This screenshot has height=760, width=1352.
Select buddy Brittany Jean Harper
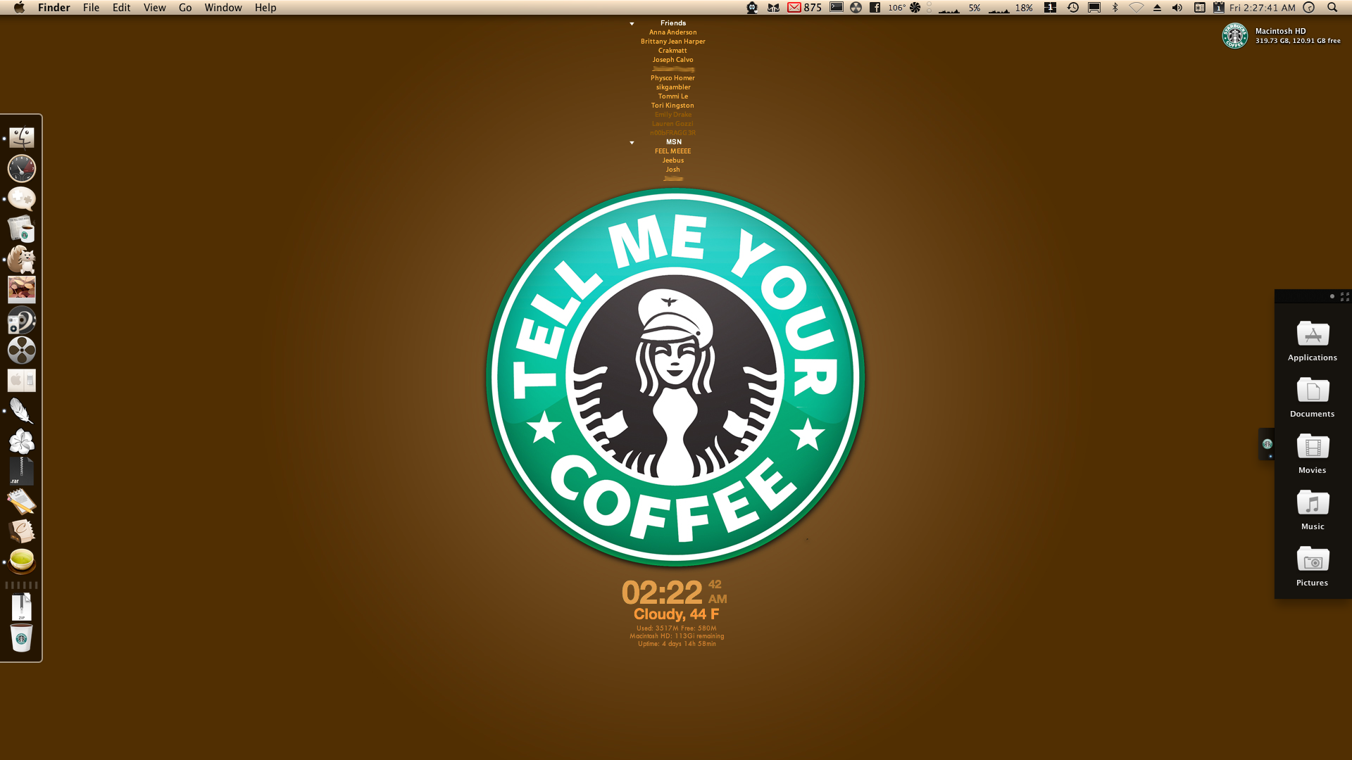(x=672, y=42)
